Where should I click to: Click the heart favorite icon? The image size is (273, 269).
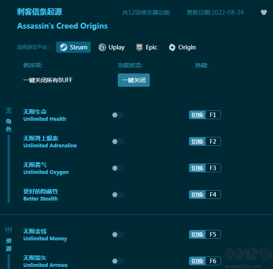pos(264,12)
